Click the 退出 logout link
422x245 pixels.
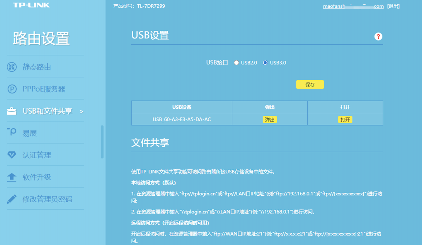click(x=393, y=6)
